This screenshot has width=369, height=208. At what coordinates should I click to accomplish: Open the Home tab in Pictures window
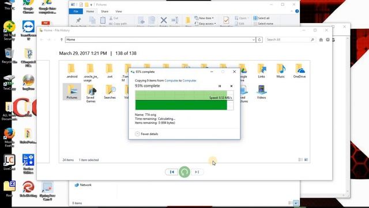(90, 12)
